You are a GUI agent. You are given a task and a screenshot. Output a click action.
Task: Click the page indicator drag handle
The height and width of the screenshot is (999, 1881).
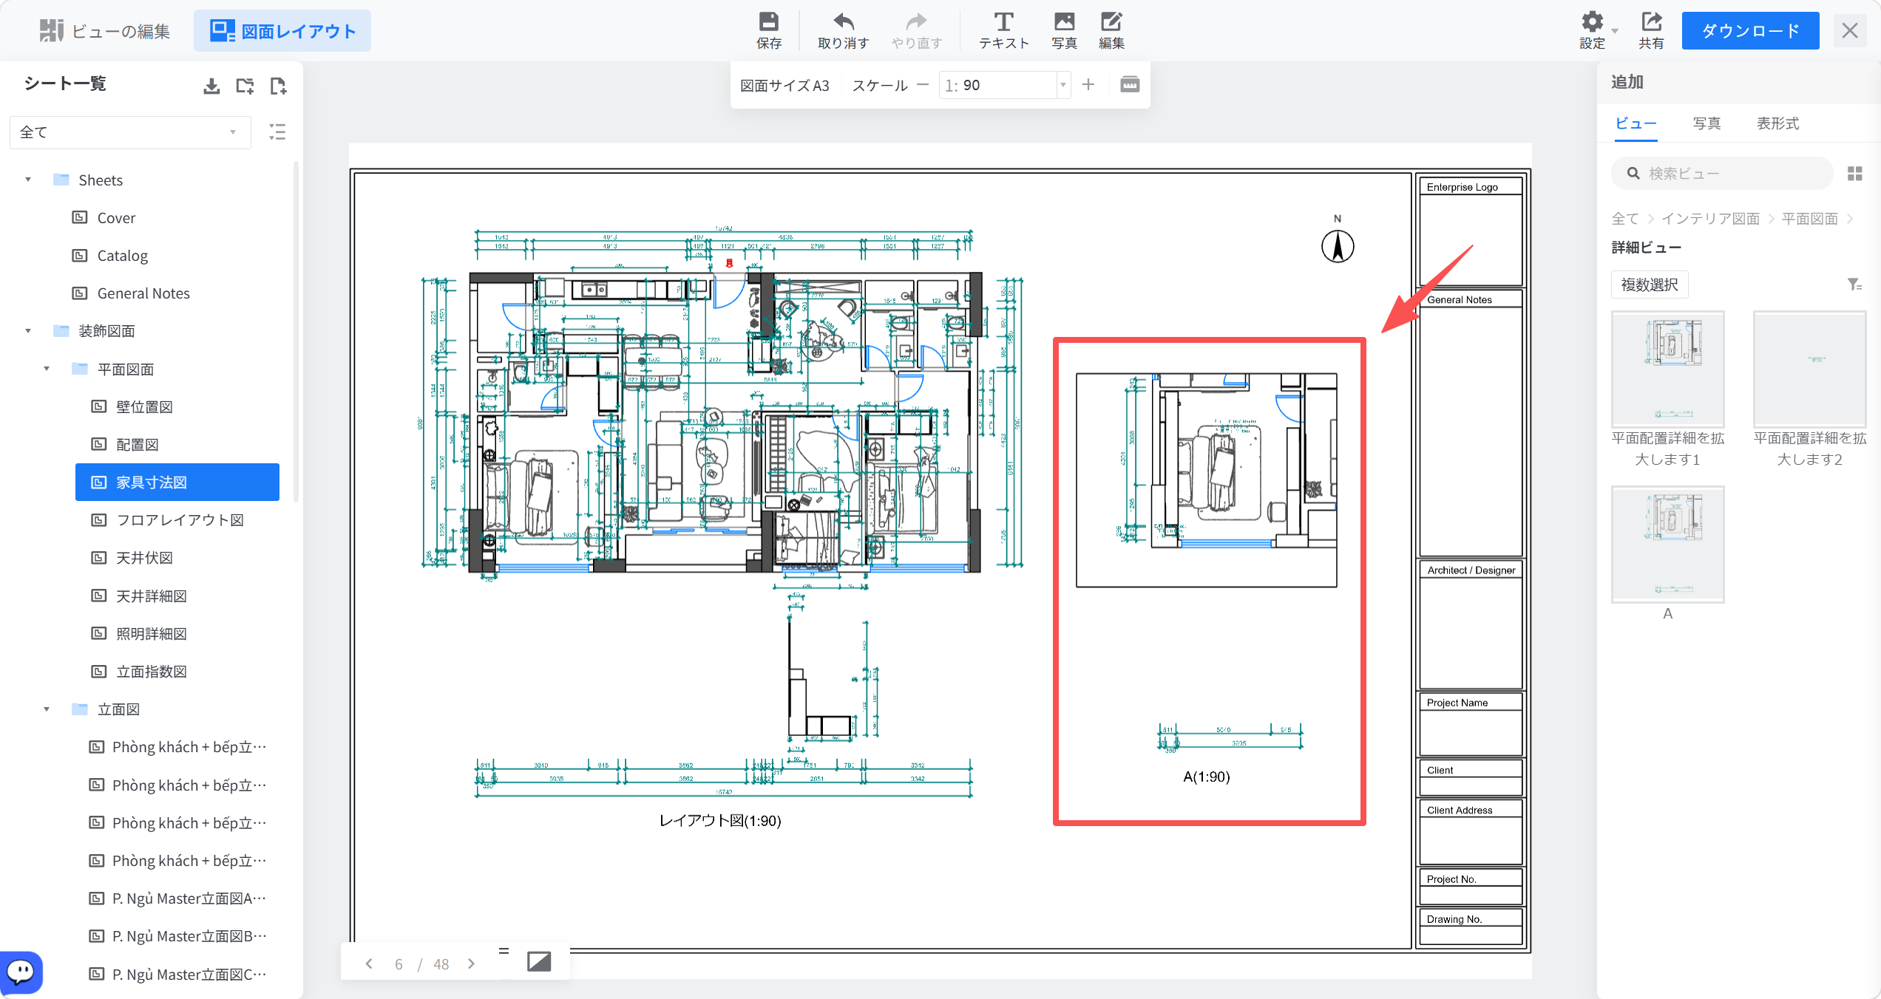(504, 951)
